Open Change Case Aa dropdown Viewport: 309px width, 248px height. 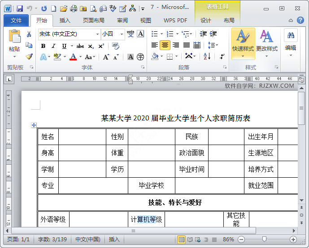tap(90, 57)
